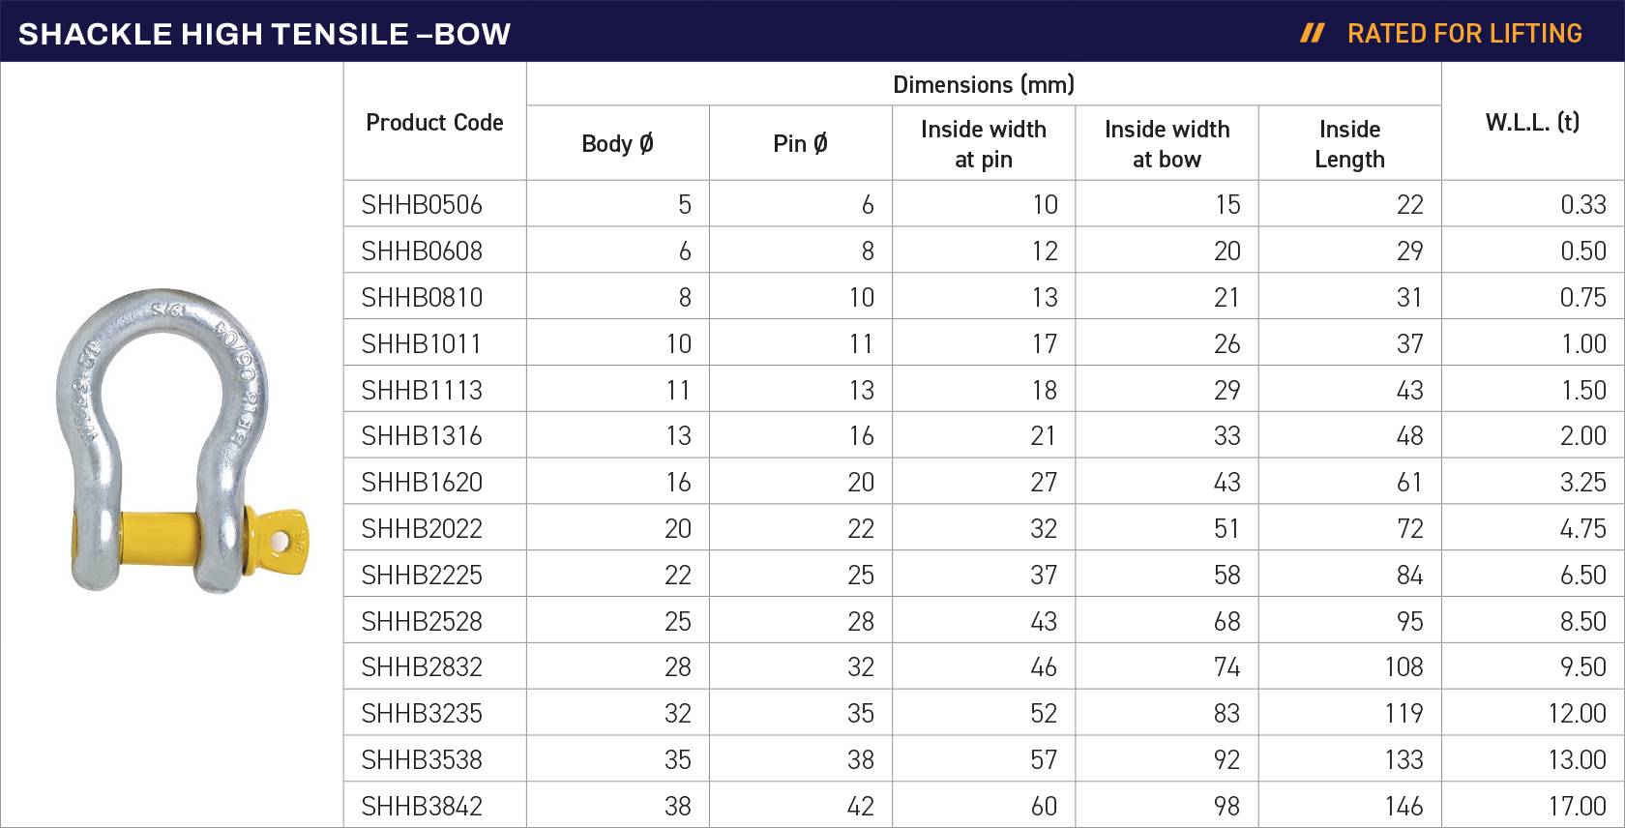Click the double-slash icon beside Rated For Lifting
1625x828 pixels.
1312,34
